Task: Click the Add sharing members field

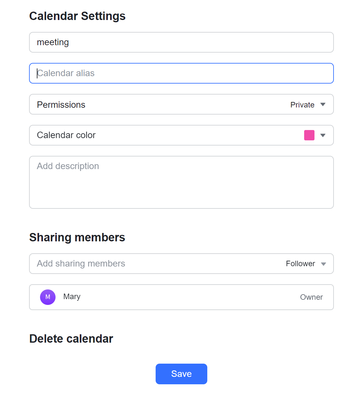Action: pos(129,264)
